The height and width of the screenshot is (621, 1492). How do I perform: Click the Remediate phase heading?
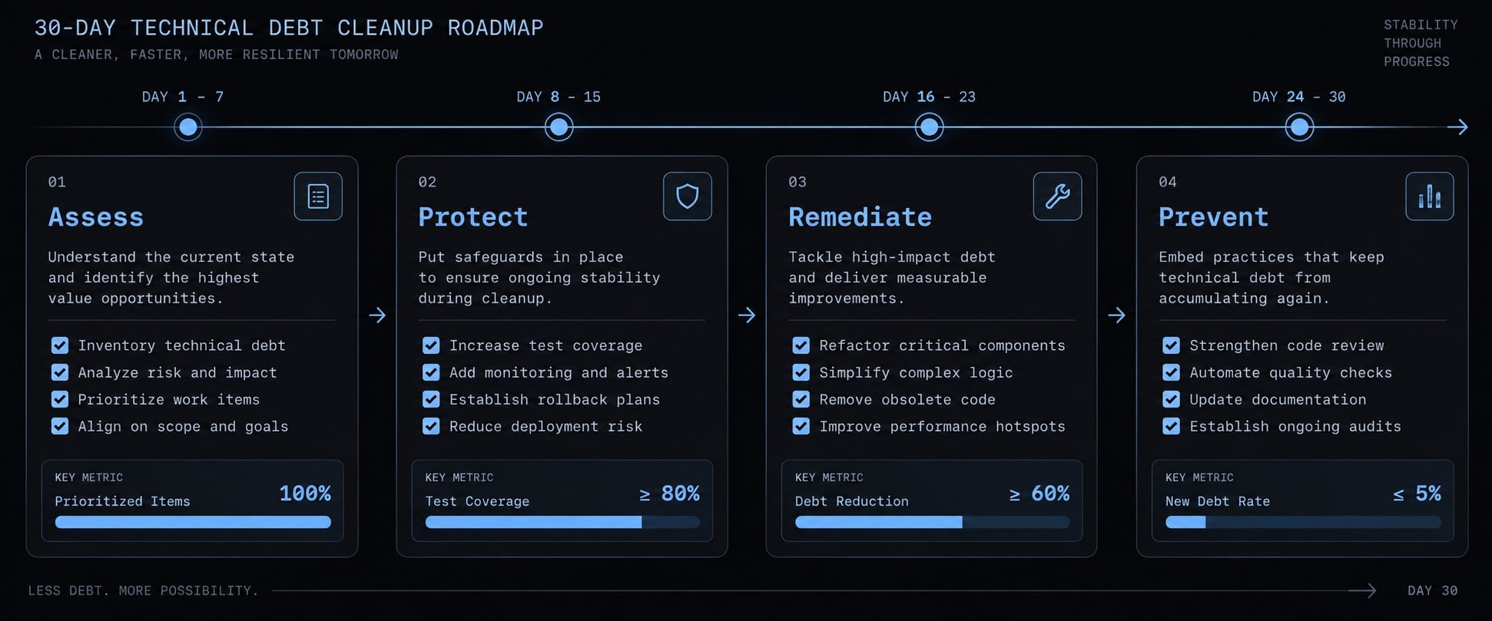click(860, 217)
